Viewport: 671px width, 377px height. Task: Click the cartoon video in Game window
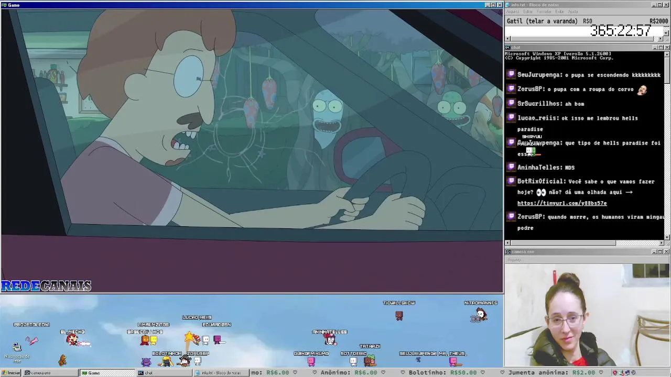tap(252, 151)
